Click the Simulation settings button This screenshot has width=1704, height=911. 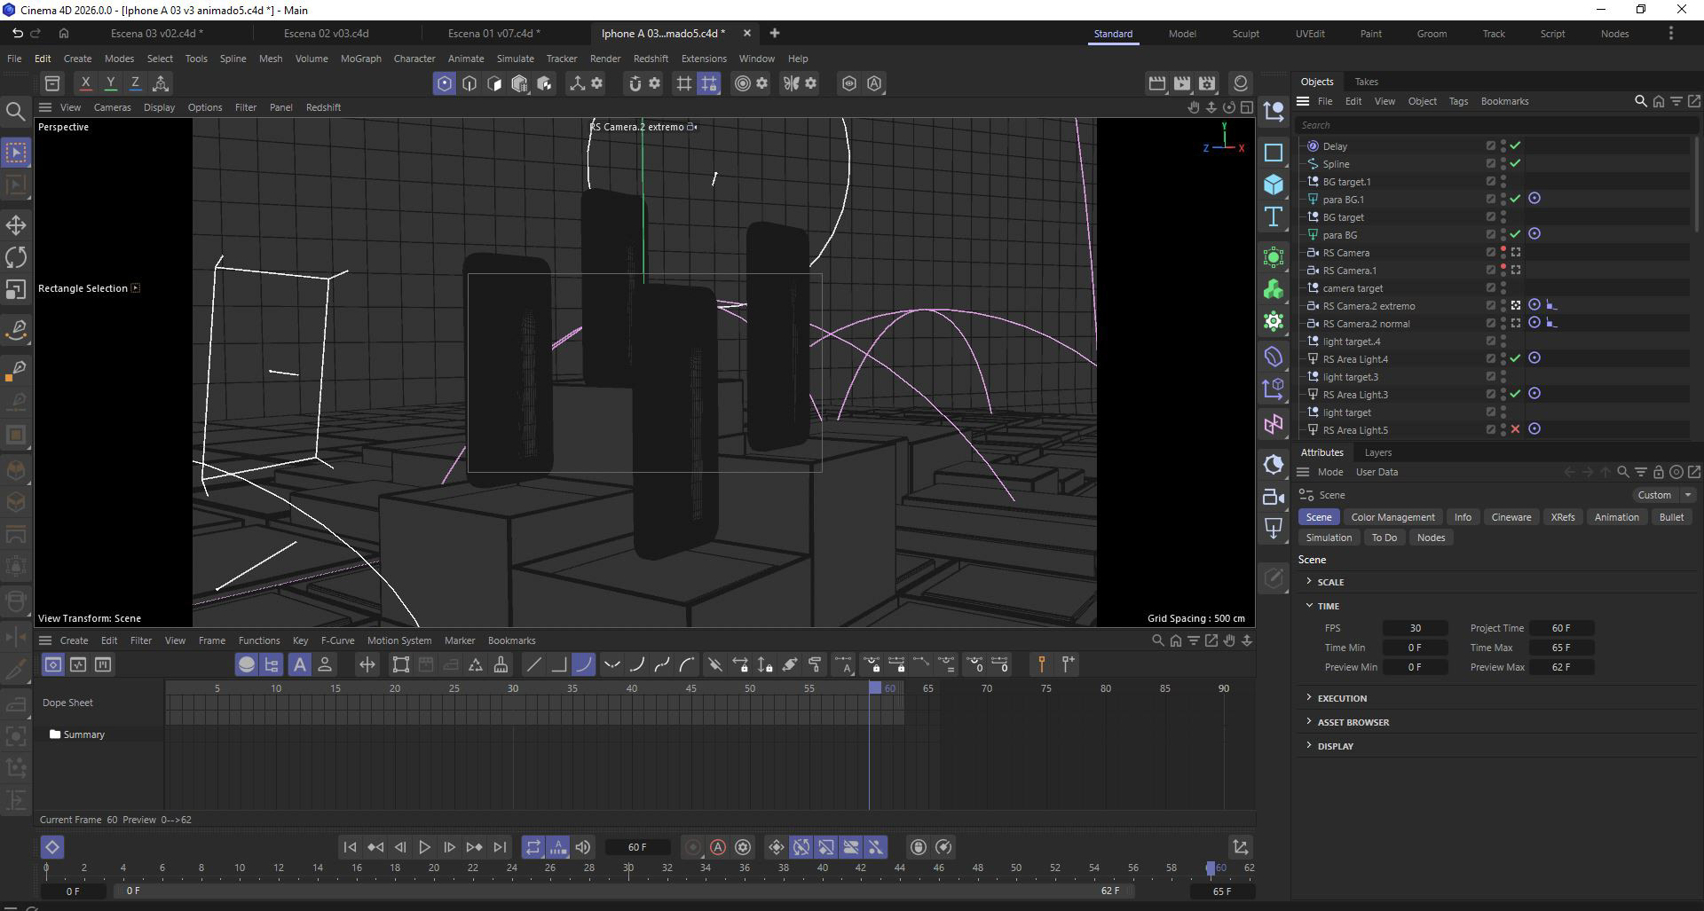coord(1329,538)
